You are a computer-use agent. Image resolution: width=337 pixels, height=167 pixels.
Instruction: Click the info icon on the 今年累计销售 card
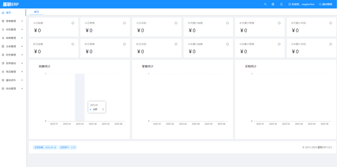227,44
